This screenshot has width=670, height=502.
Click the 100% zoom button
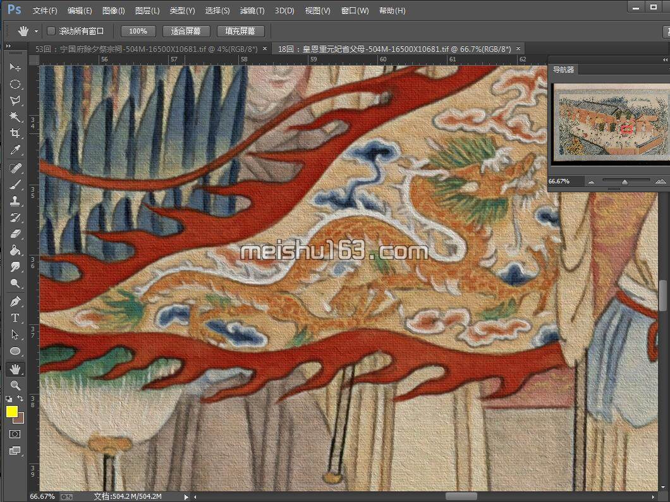click(x=138, y=31)
